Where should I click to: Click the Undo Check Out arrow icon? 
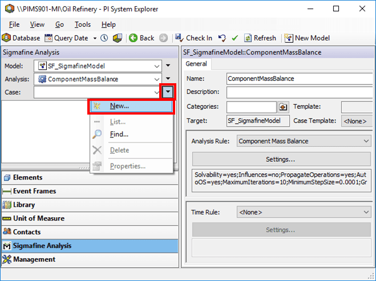coord(222,38)
